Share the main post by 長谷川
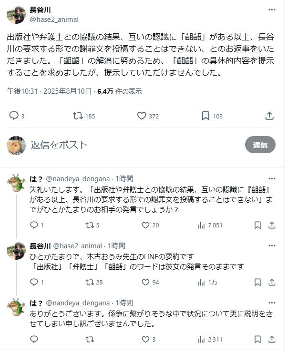This screenshot has height=352, width=288. 269,116
